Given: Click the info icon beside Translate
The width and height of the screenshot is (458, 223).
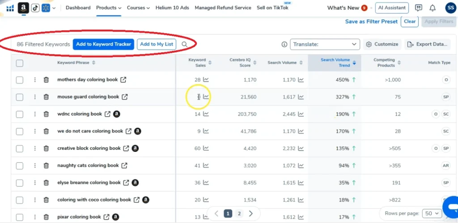Looking at the screenshot, I should pyautogui.click(x=284, y=44).
